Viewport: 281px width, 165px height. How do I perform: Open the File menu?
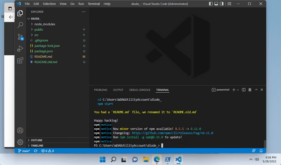click(27, 4)
